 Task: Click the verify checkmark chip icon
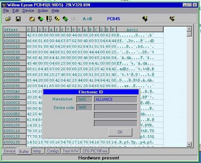(x=172, y=19)
